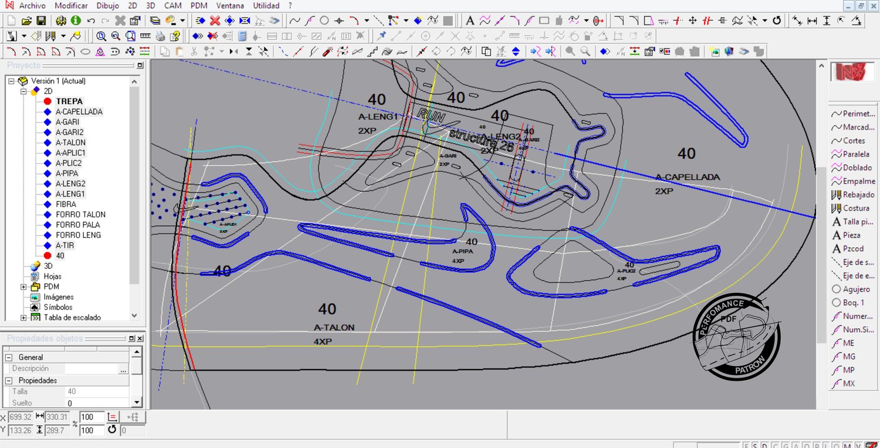The width and height of the screenshot is (880, 448).
Task: Click the upper percentage scale input field
Action: click(92, 417)
